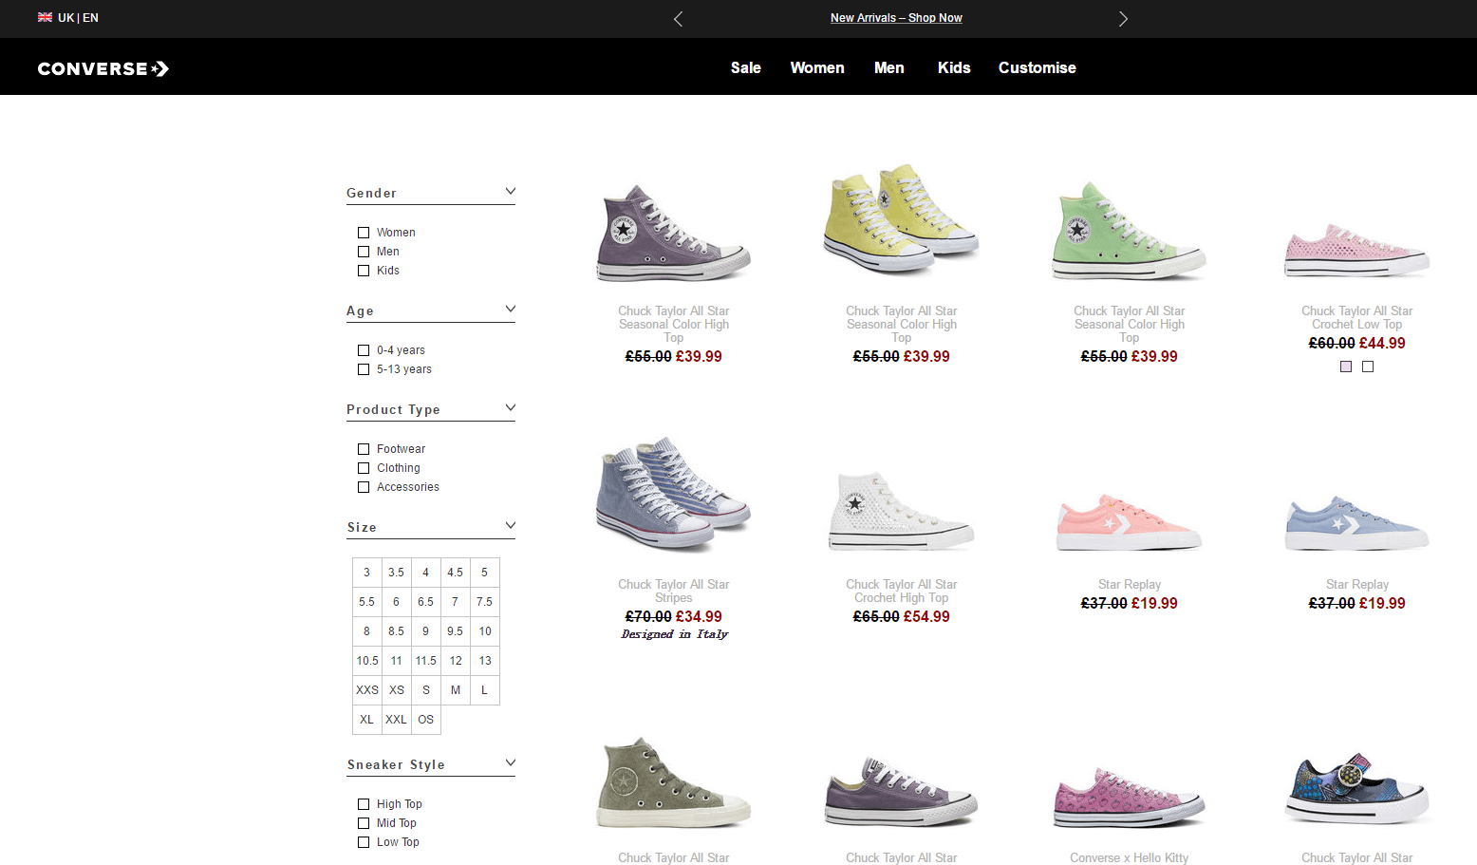
Task: Open the Men menu in the navigation bar
Action: point(889,67)
